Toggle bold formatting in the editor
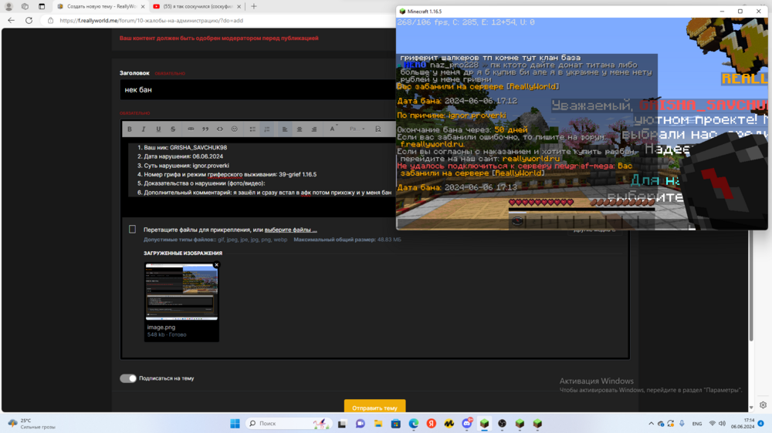The image size is (772, 433). 130,129
